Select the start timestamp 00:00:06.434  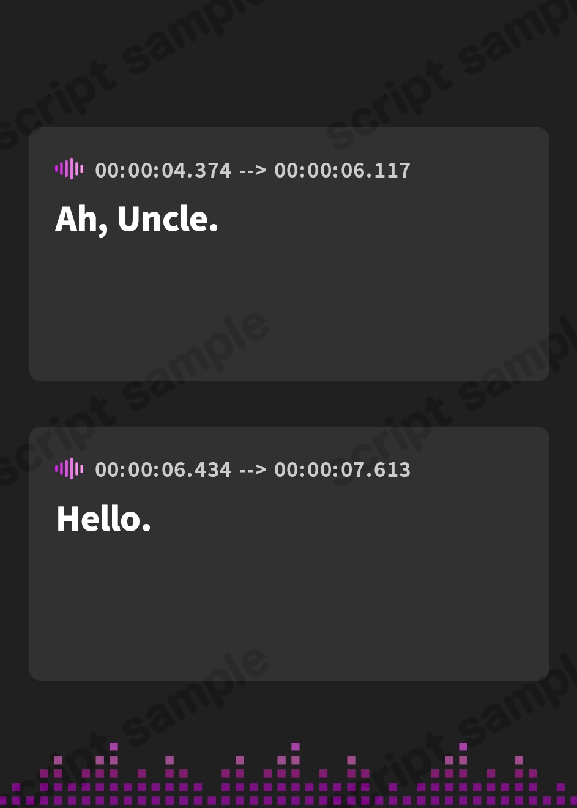[163, 469]
